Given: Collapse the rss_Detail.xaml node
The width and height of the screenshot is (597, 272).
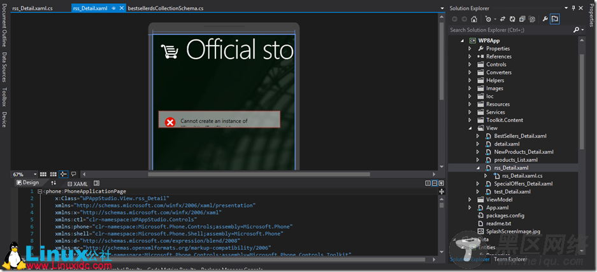Looking at the screenshot, I should point(478,168).
